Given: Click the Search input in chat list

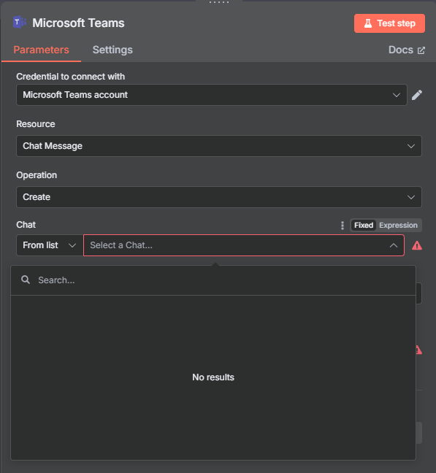Looking at the screenshot, I should pos(213,280).
